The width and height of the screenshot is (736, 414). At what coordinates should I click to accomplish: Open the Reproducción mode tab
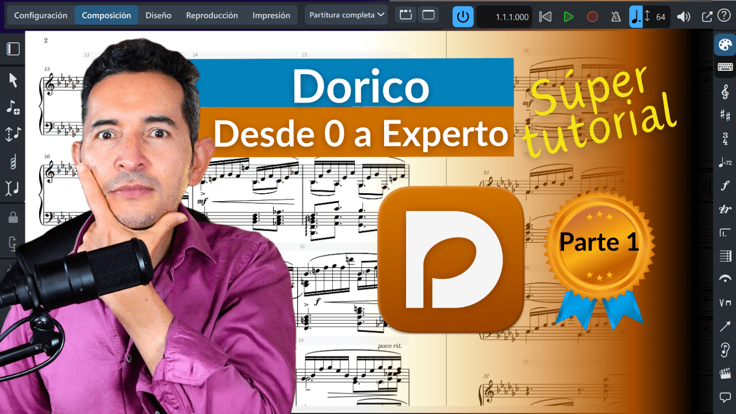(x=212, y=16)
